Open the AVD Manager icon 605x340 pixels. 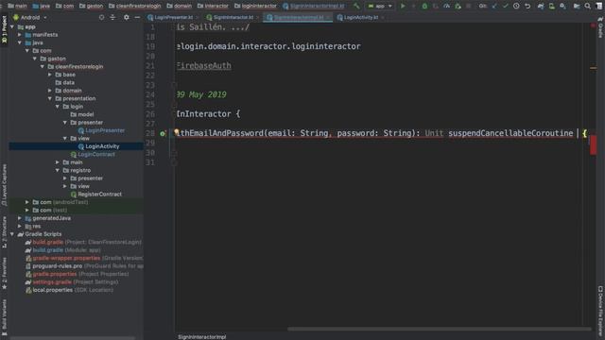tap(552, 6)
